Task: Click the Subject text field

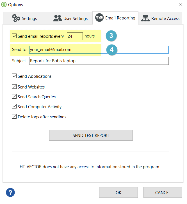Action: point(99,61)
